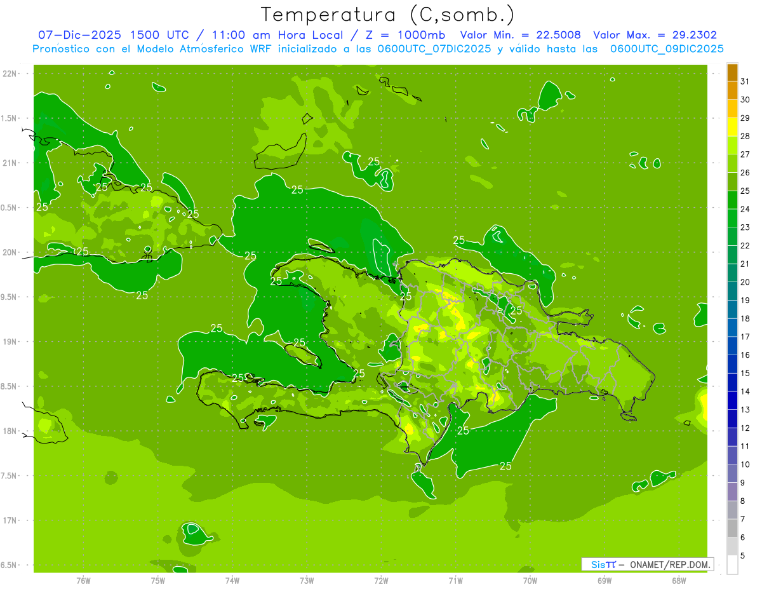Click the 'Z = 1000mb' level text
Screen dimensions: 762x589
click(x=406, y=35)
